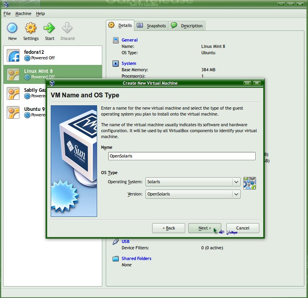Click the System section chip icon
Image resolution: width=308 pixels, height=298 pixels.
(x=115, y=64)
